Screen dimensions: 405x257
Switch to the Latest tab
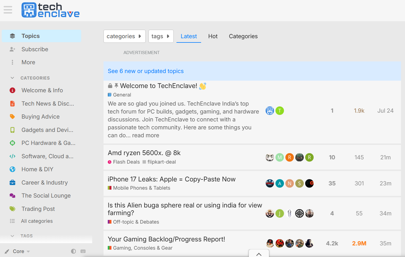click(x=189, y=36)
